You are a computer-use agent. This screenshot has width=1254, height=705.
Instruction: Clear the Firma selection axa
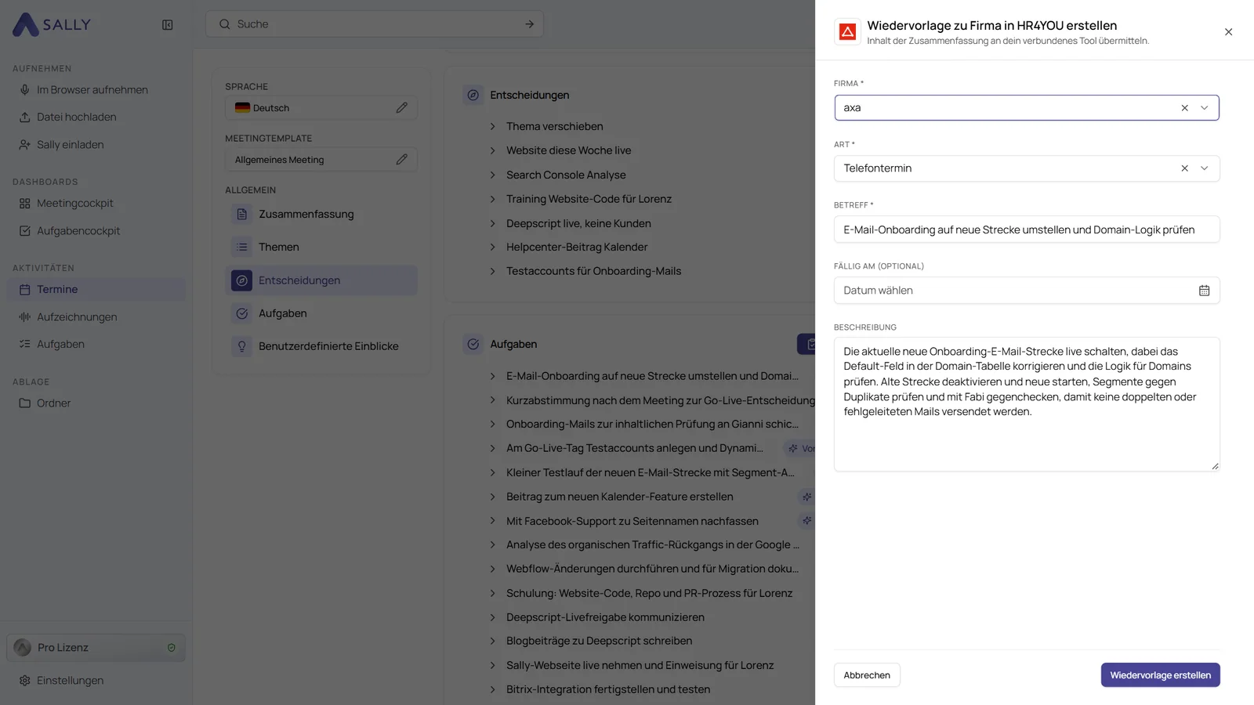point(1184,108)
